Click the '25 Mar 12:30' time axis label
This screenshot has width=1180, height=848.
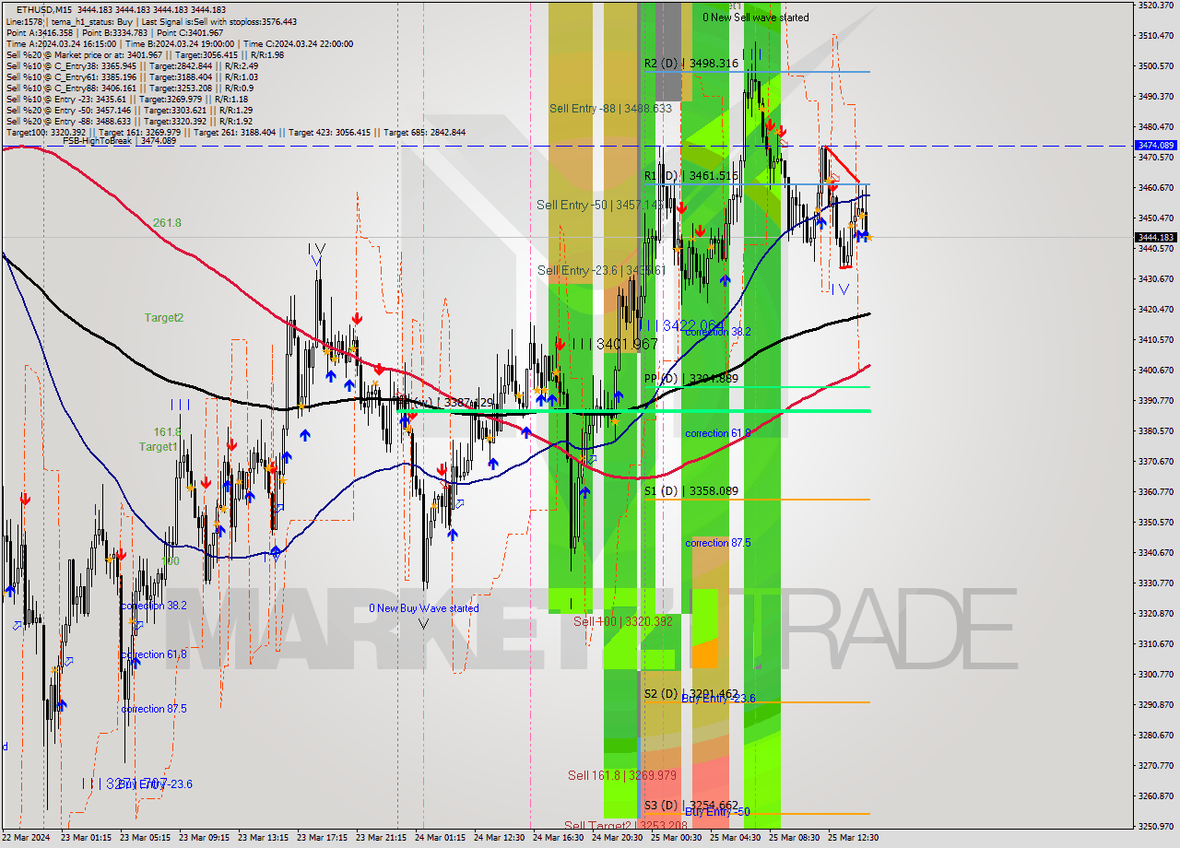tap(852, 838)
